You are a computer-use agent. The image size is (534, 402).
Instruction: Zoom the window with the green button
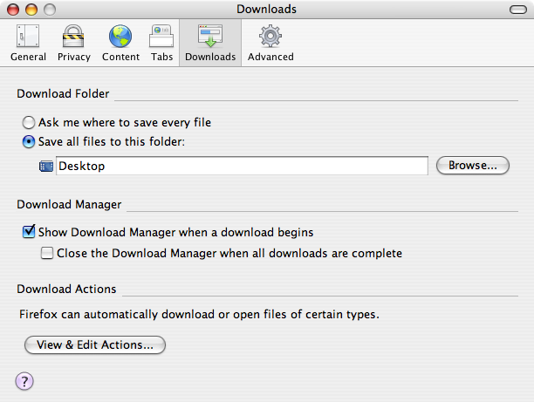(x=47, y=10)
